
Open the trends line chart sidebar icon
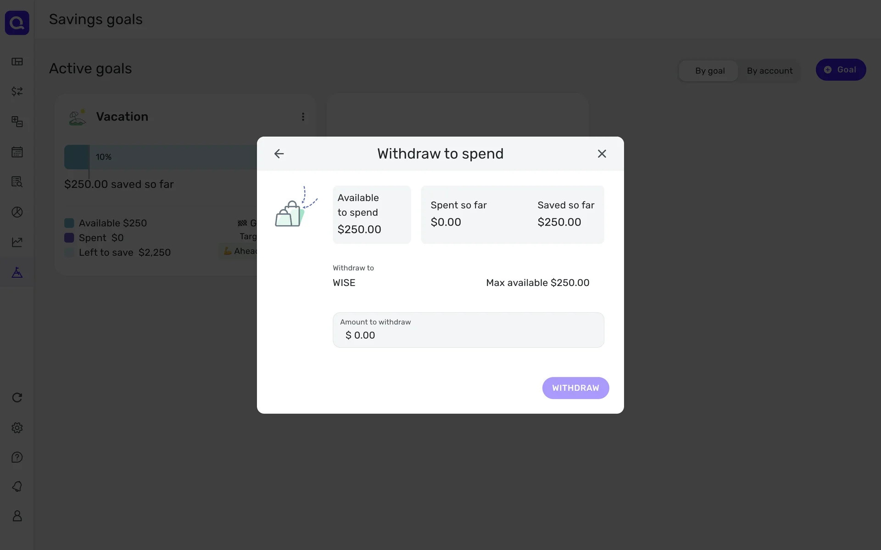click(x=17, y=242)
